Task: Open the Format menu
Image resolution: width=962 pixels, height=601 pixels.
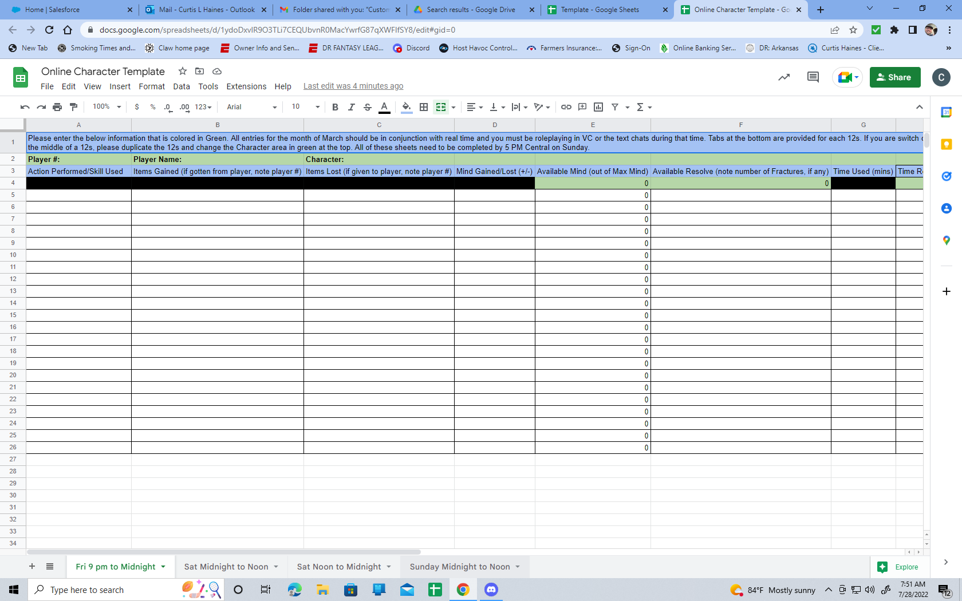Action: (x=152, y=86)
